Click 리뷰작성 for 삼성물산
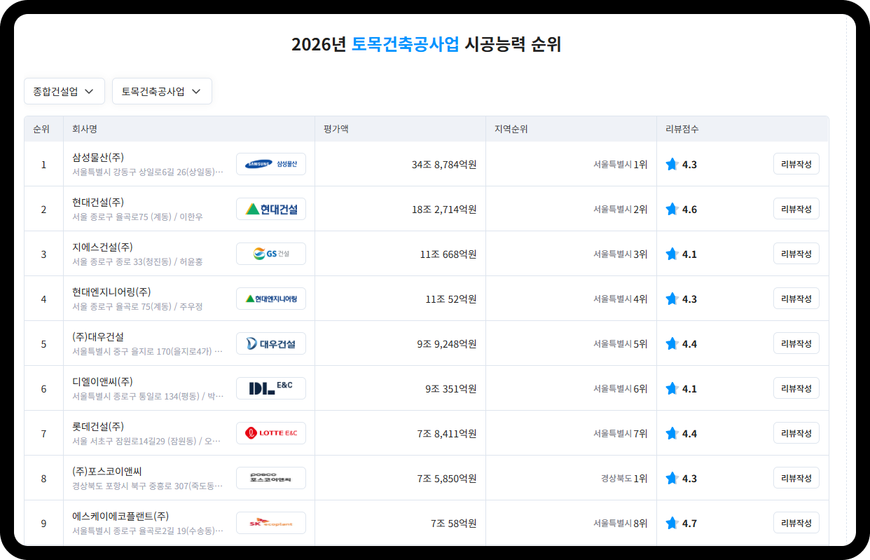Viewport: 870px width, 560px height. click(796, 164)
